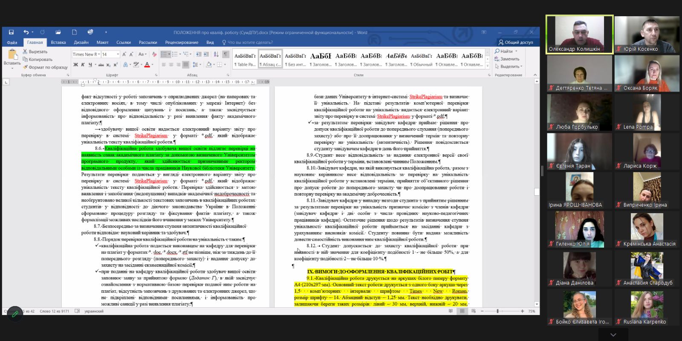
Task: Click the word count Слово 12 из 9171
Action: pos(54,311)
